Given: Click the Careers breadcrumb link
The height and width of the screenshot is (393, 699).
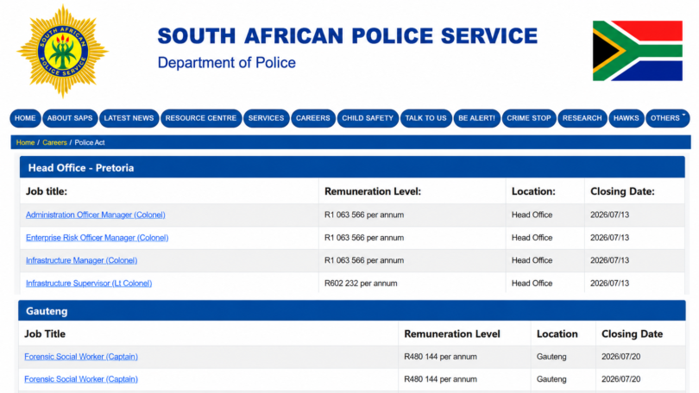Looking at the screenshot, I should coord(55,142).
